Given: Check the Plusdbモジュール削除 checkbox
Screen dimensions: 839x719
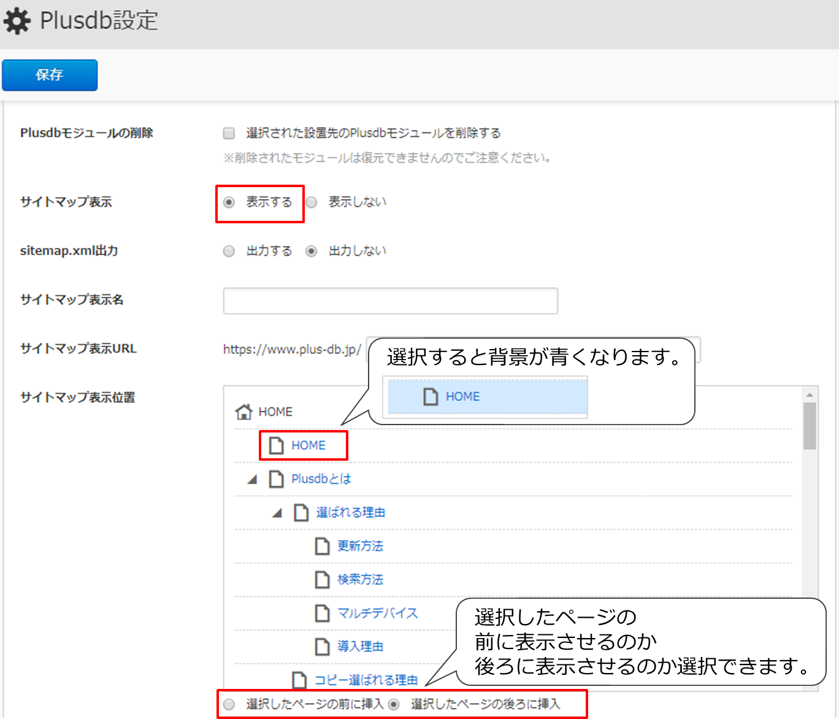Looking at the screenshot, I should 229,133.
